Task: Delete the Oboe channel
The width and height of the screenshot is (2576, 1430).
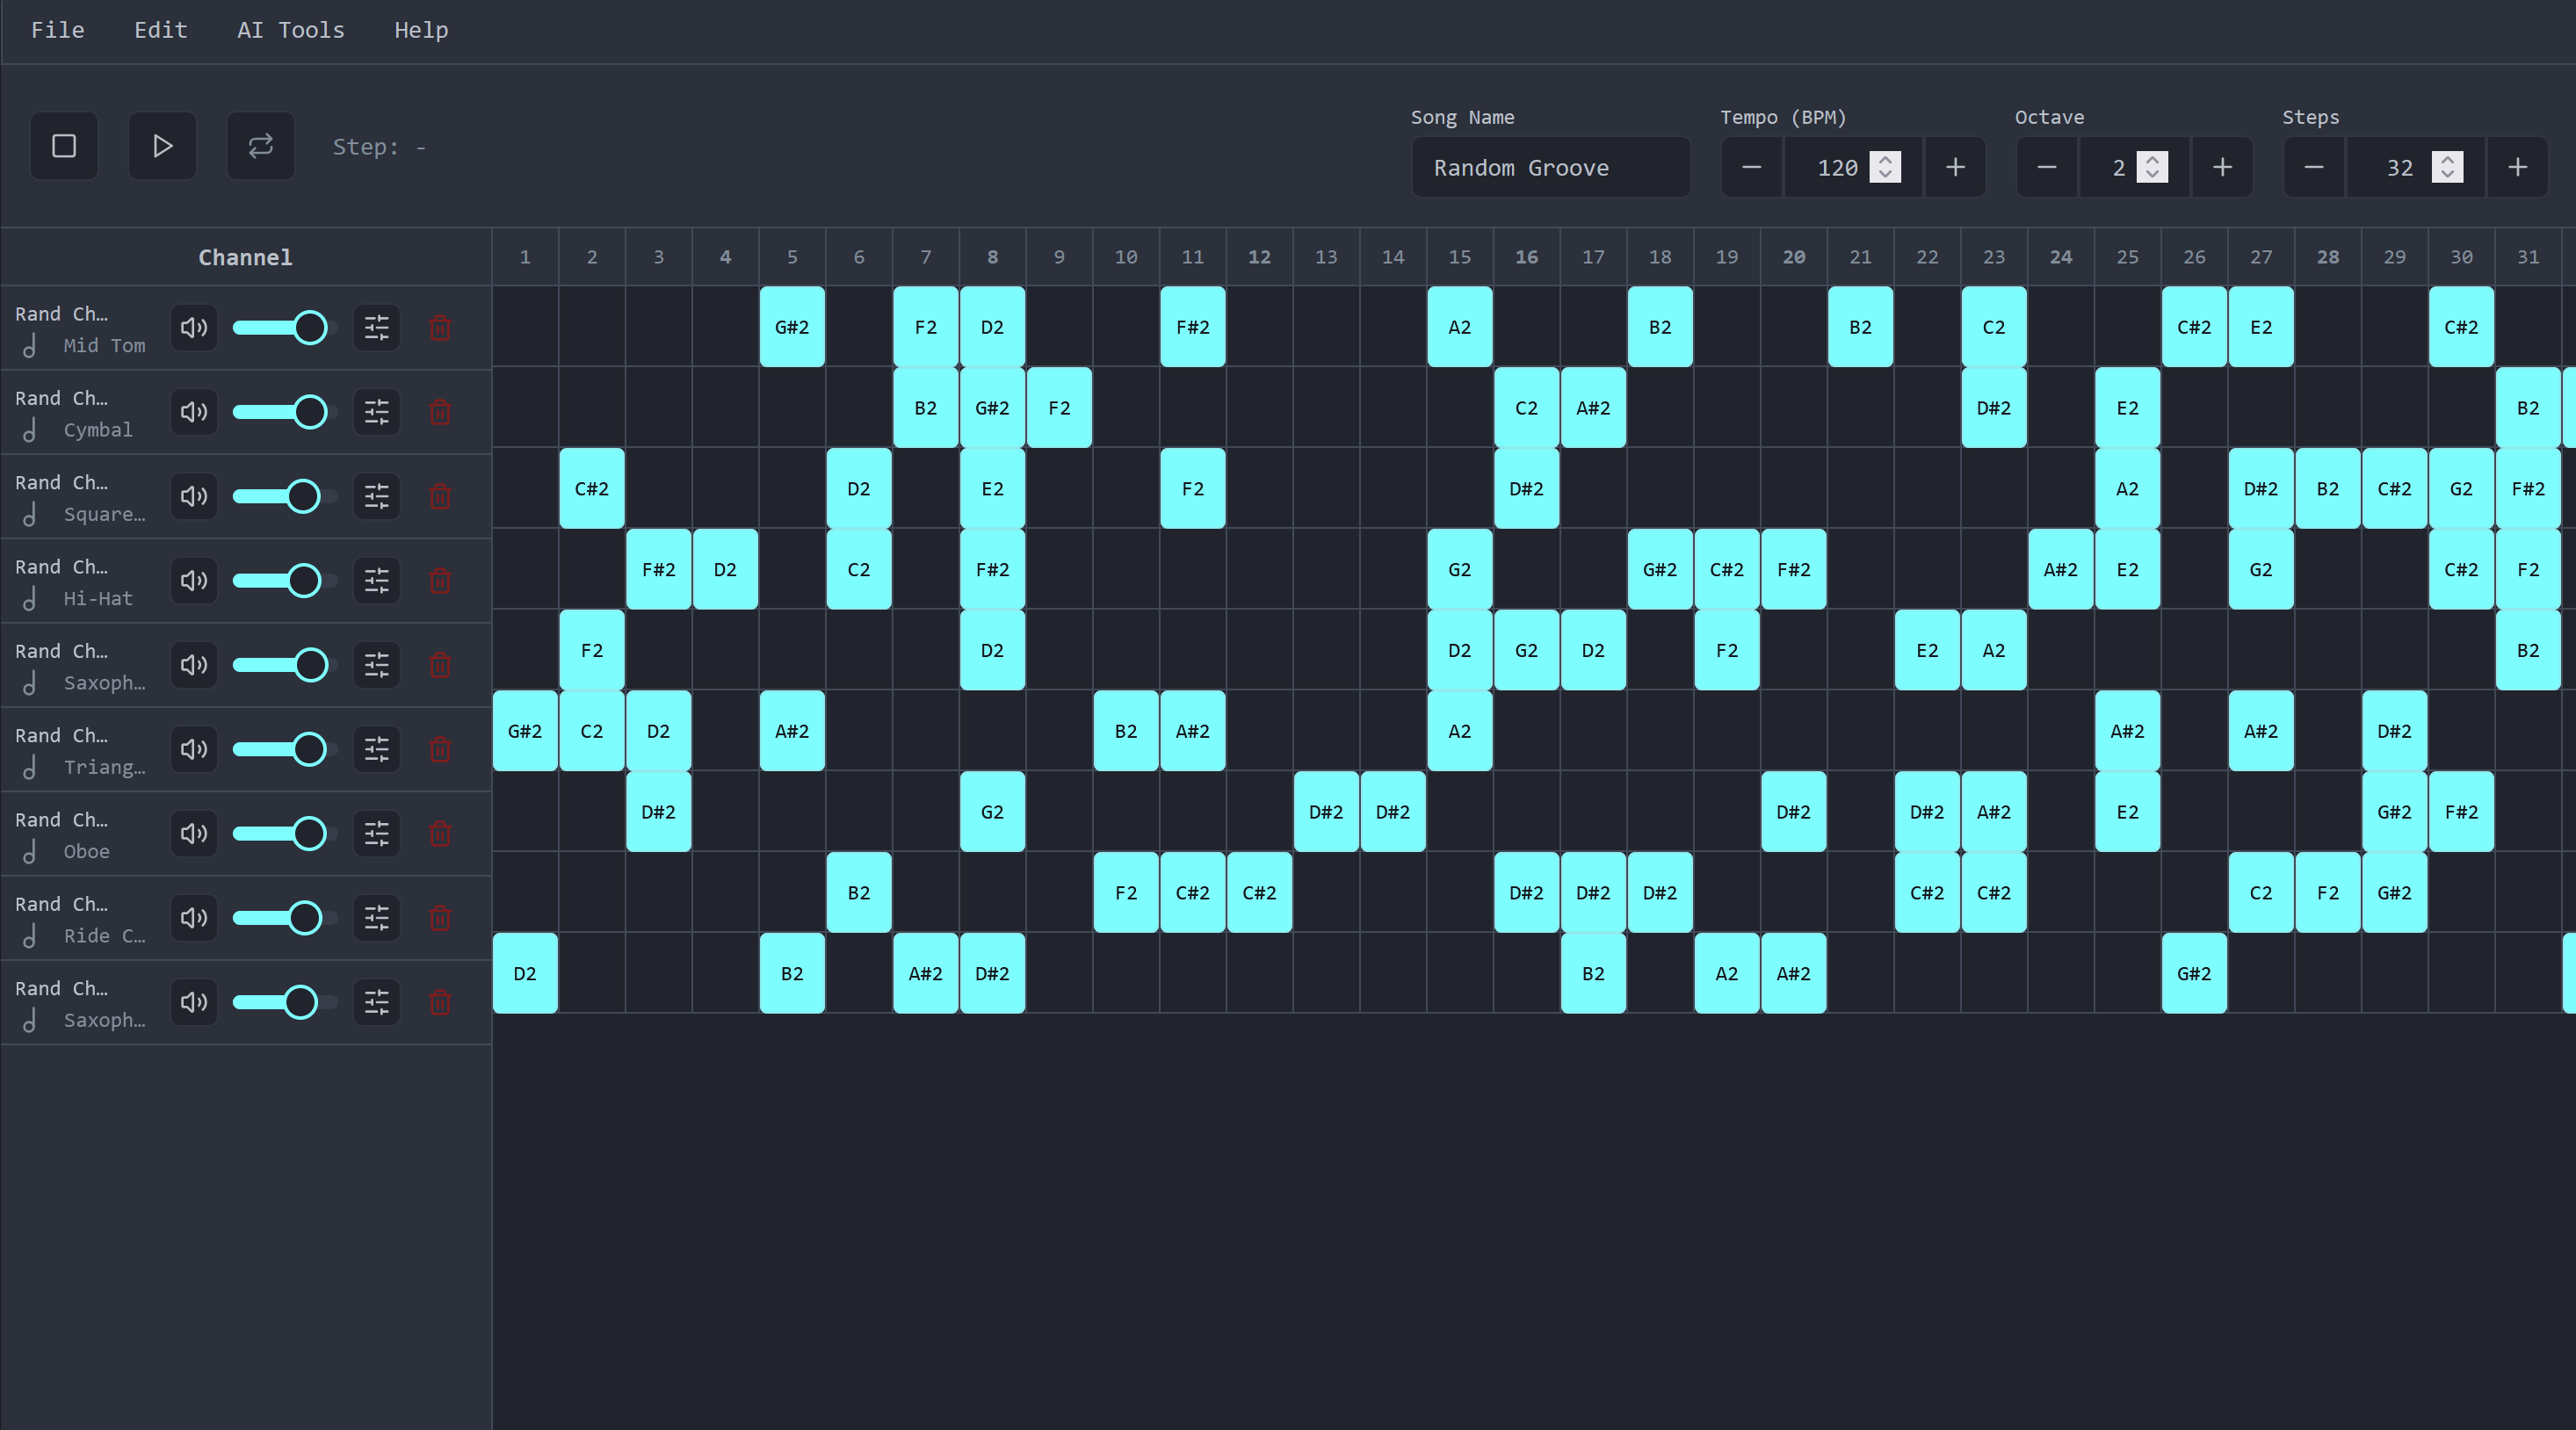Action: pos(440,834)
